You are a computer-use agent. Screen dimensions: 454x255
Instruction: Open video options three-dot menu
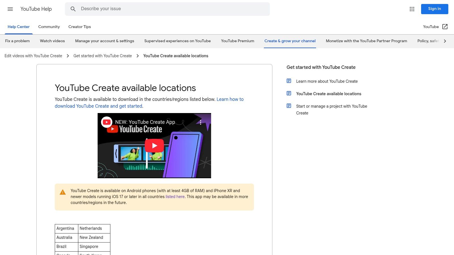201,122
